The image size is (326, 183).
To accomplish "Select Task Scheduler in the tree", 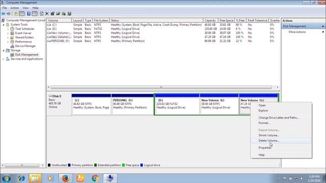I will coord(25,29).
